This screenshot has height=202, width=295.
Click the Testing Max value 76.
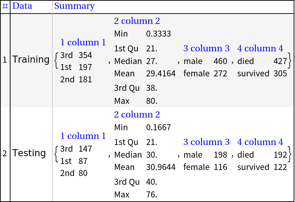coord(151,194)
